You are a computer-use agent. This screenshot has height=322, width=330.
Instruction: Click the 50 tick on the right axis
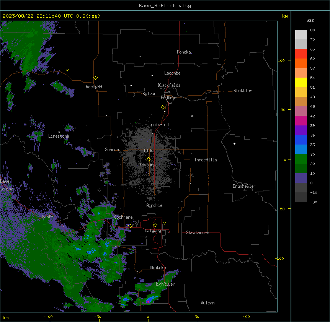283,110
